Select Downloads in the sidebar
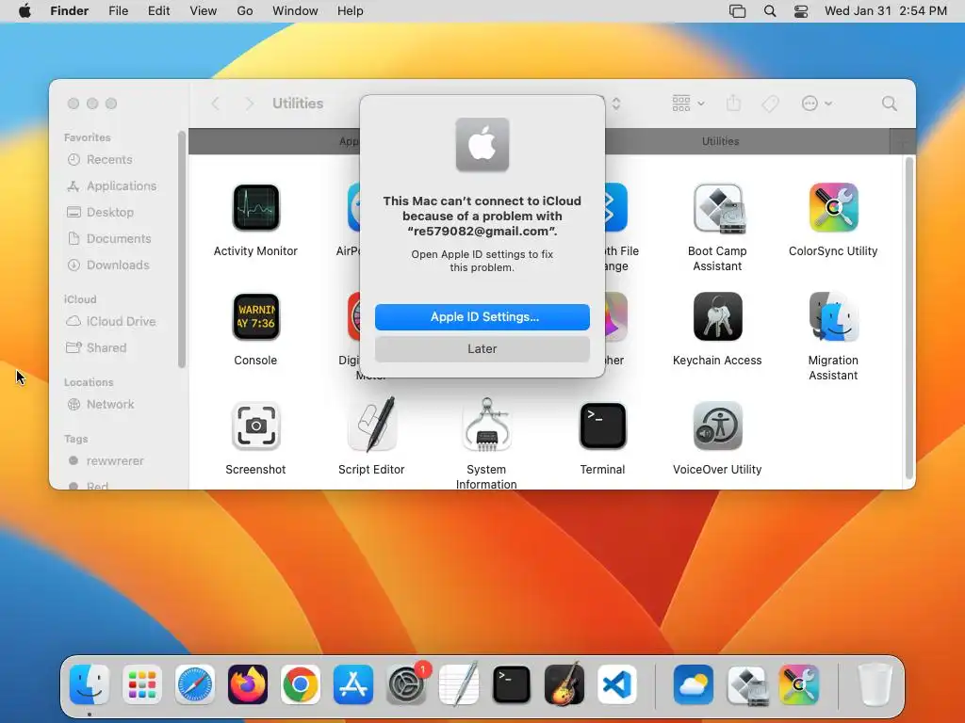Image resolution: width=965 pixels, height=723 pixels. pos(120,265)
